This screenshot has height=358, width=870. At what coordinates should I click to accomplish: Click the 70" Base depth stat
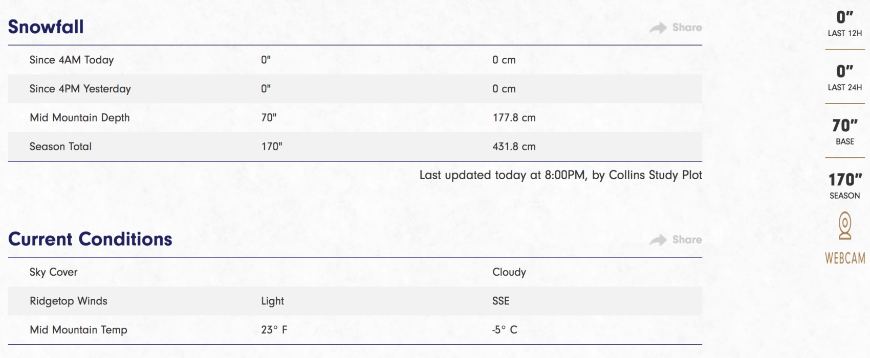coord(845,132)
